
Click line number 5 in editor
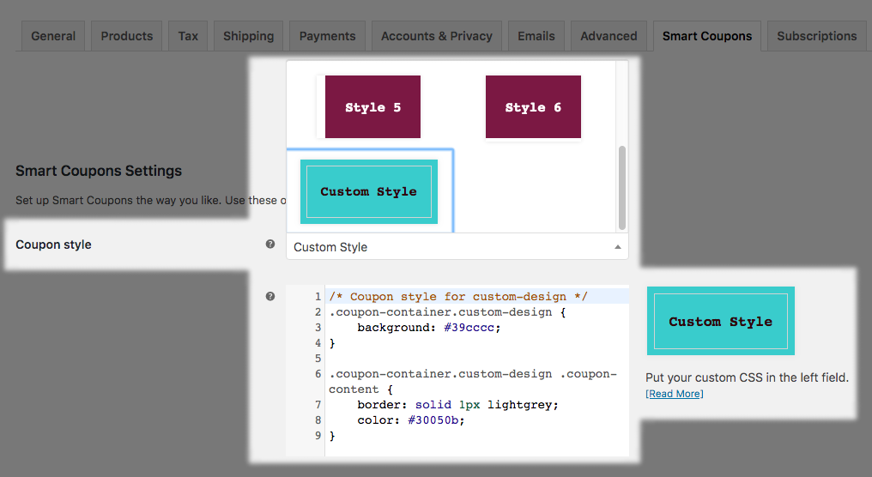point(318,359)
